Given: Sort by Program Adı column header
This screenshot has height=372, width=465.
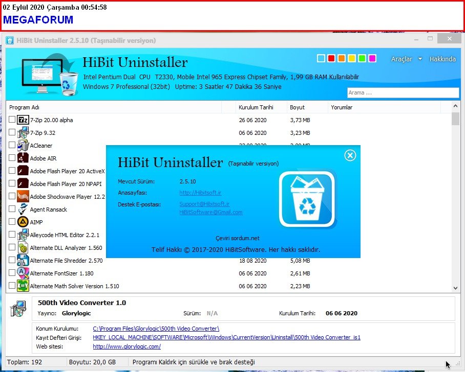Looking at the screenshot, I should [114, 107].
